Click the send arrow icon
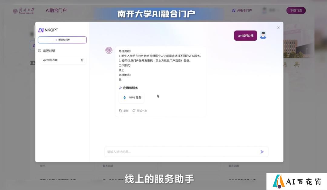 coord(262,152)
